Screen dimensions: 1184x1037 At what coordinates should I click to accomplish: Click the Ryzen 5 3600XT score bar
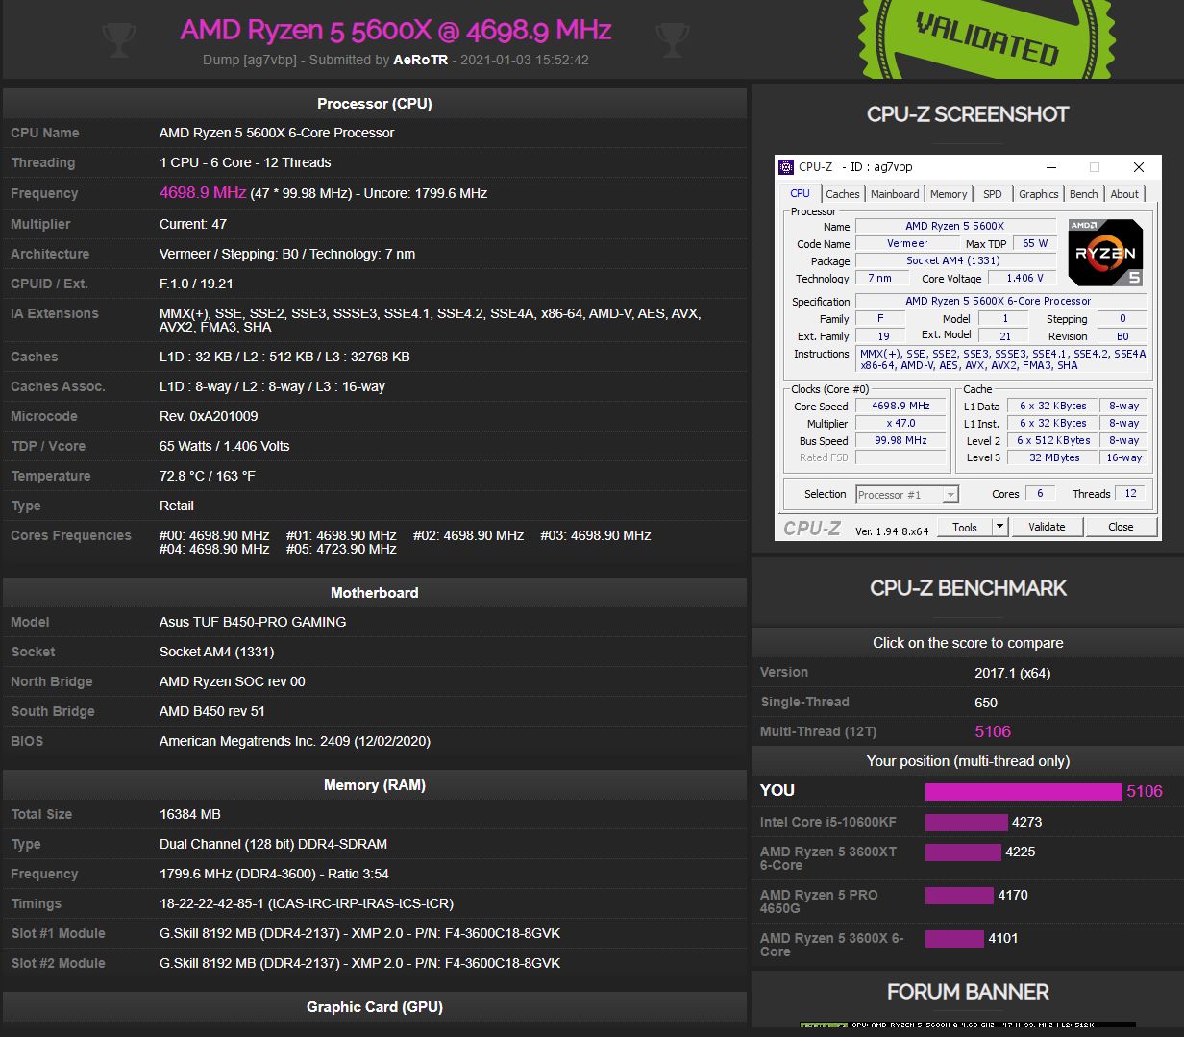963,852
